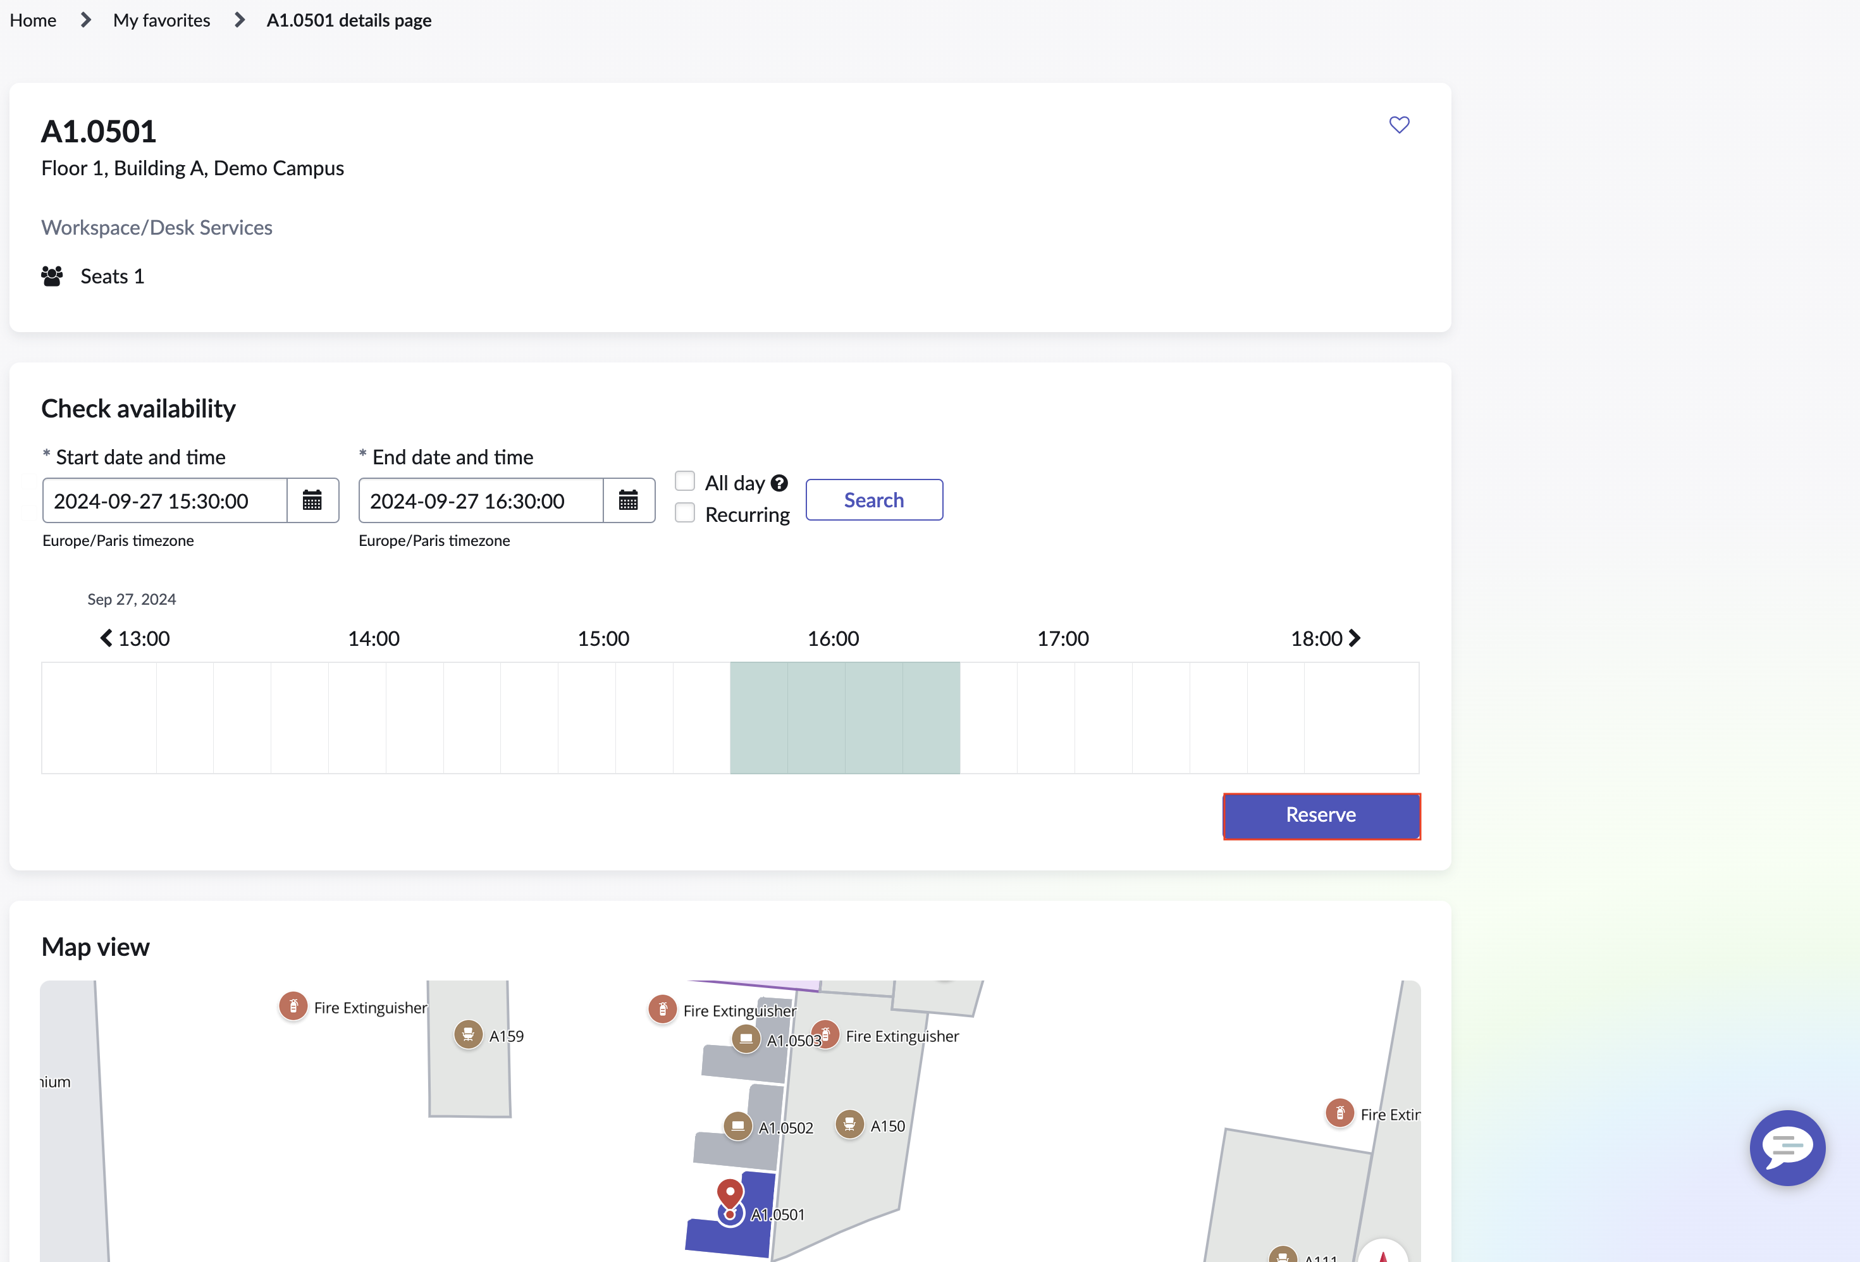Go to later times with the right chevron
The image size is (1860, 1262).
(x=1354, y=638)
